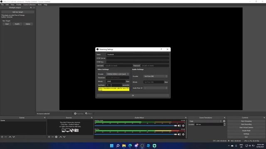Click Delete button under New Target
This screenshot has width=266, height=149.
28,24
